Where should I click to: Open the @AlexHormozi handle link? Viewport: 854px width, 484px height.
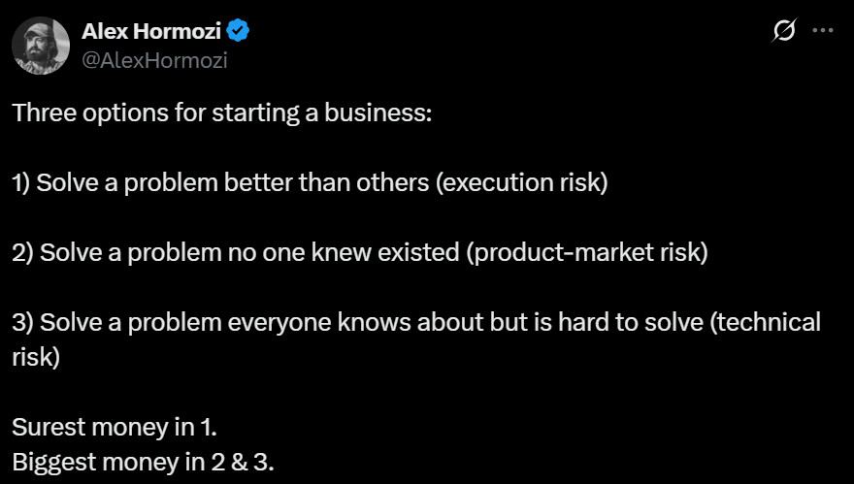coord(155,58)
